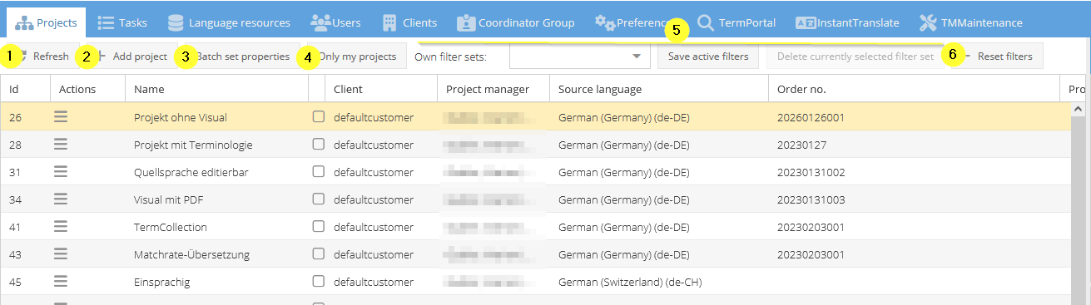The height and width of the screenshot is (305, 1091).
Task: Select project name 'Einsprachig'
Action: tap(162, 282)
